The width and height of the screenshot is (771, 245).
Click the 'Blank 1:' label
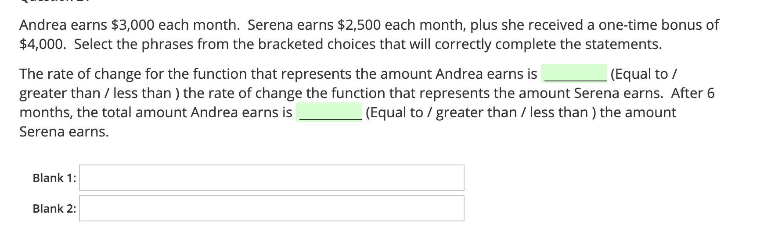point(54,178)
